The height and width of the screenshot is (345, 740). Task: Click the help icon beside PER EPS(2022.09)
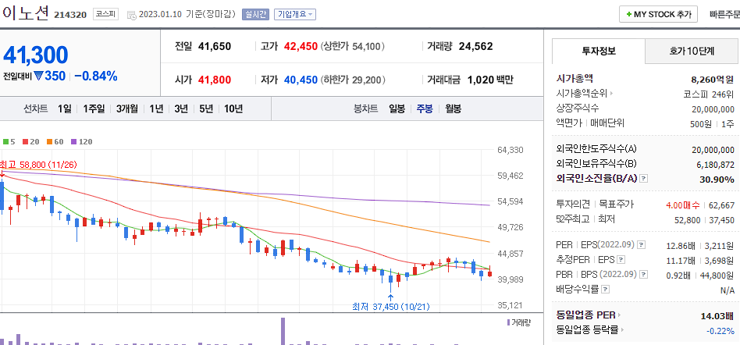pyautogui.click(x=640, y=245)
